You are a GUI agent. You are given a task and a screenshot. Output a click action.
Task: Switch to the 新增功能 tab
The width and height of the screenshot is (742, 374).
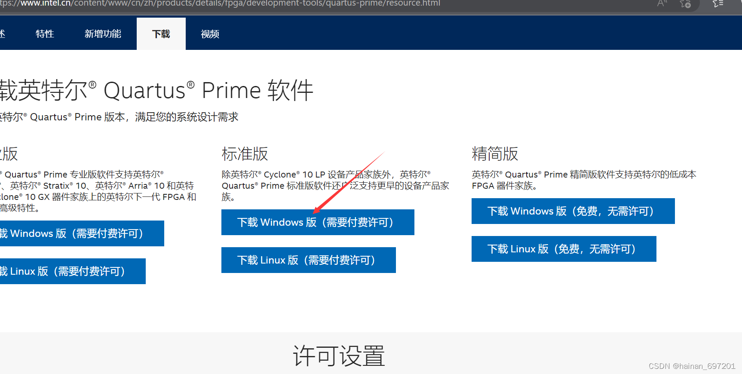point(103,34)
